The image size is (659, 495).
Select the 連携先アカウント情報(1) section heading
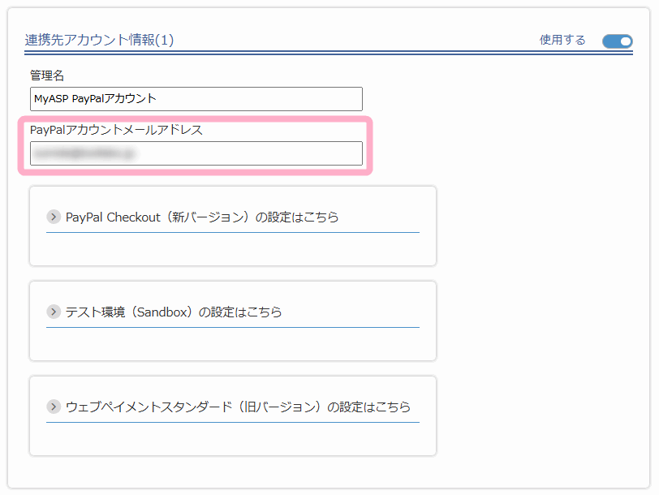pyautogui.click(x=100, y=40)
